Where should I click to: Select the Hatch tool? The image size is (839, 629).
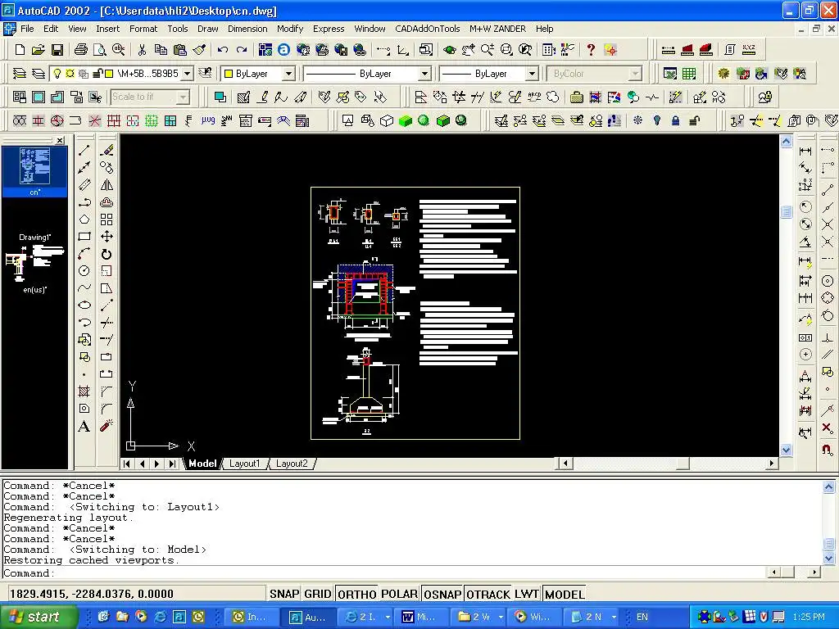pos(84,391)
